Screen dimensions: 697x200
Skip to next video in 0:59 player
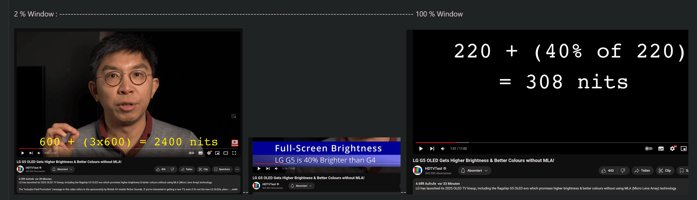(31, 153)
